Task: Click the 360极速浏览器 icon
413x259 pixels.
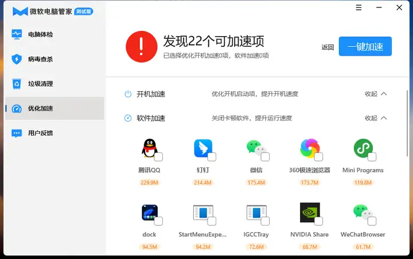Action: point(310,148)
